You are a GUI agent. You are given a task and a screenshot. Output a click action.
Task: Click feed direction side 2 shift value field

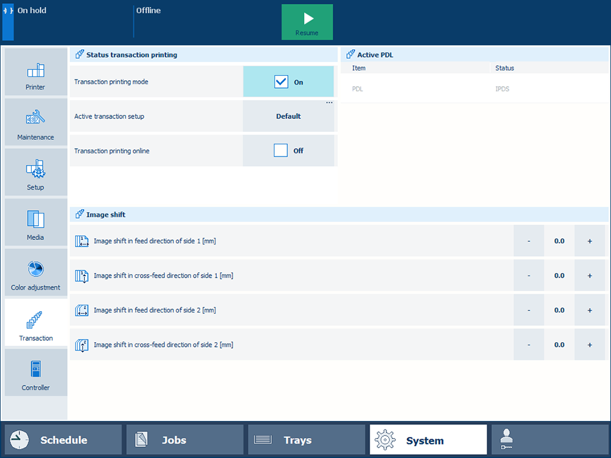click(559, 311)
